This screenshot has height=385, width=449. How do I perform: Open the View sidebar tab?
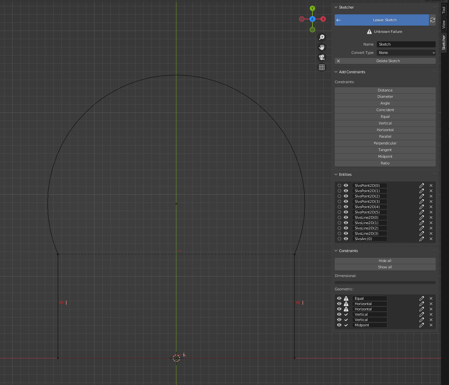tap(444, 24)
